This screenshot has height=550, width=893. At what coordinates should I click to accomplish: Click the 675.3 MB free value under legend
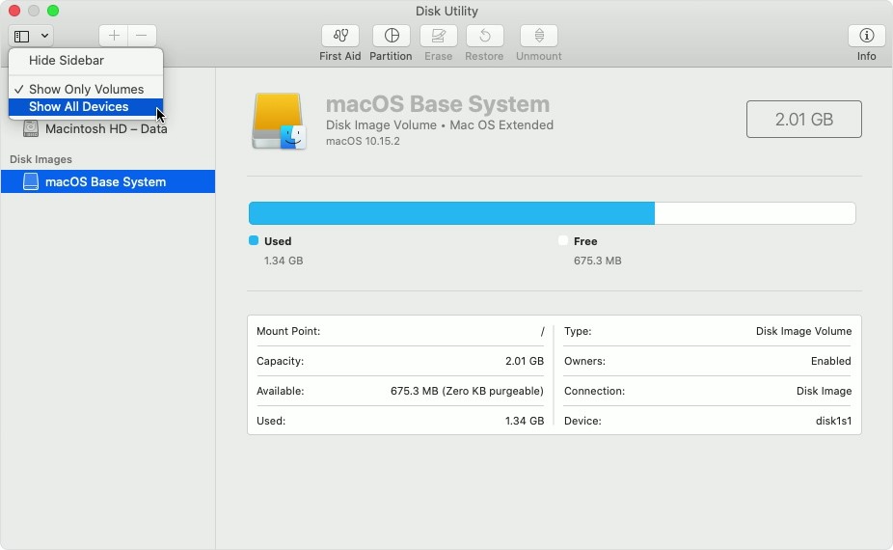pos(597,261)
